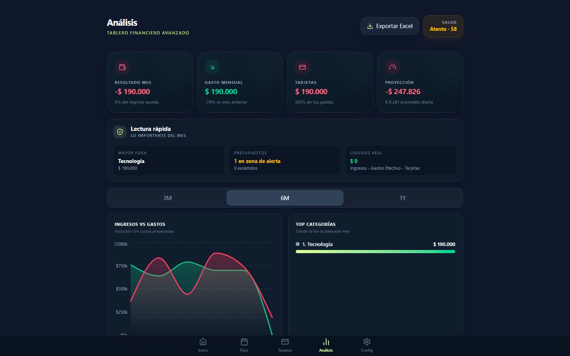Open Config gear icon in bottom navigation
This screenshot has height=356, width=570.
367,342
